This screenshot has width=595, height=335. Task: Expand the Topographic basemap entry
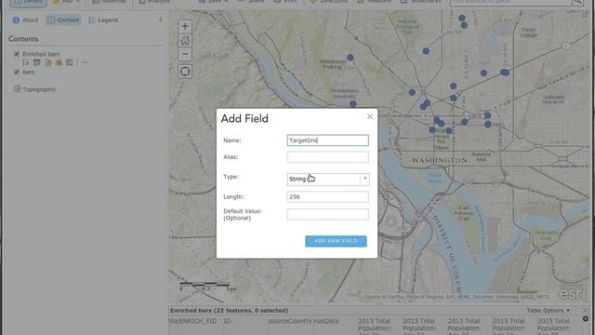tap(17, 89)
